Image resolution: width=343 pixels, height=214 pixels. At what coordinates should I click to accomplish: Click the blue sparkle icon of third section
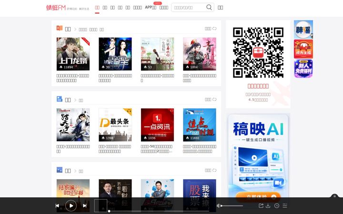click(60, 170)
